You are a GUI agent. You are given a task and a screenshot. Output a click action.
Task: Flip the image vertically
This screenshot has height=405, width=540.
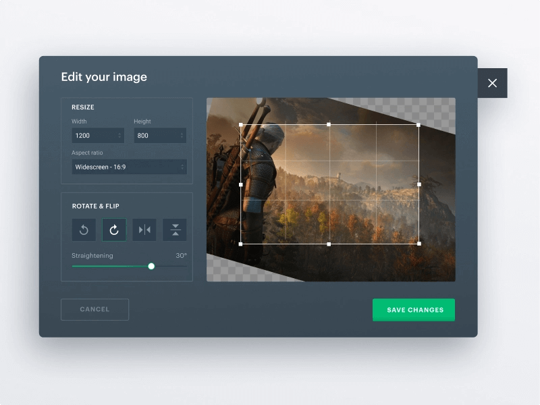tap(175, 230)
